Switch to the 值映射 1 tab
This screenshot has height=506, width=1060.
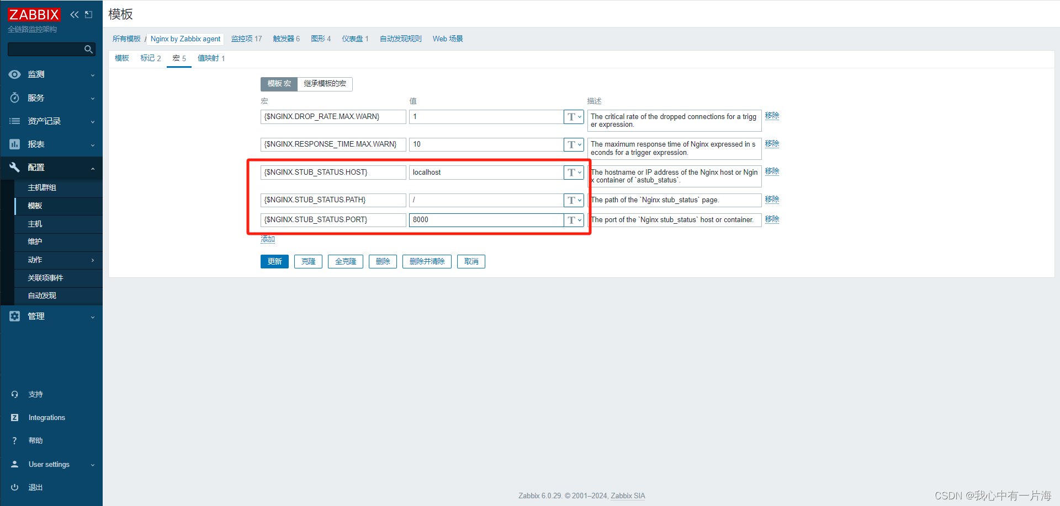coord(211,58)
